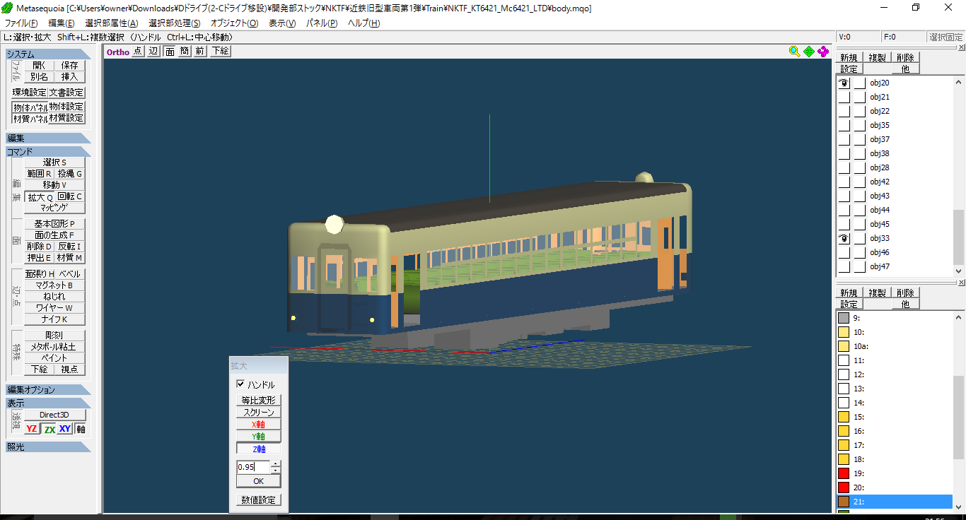Click OK in the 拡大 dialog

(258, 481)
